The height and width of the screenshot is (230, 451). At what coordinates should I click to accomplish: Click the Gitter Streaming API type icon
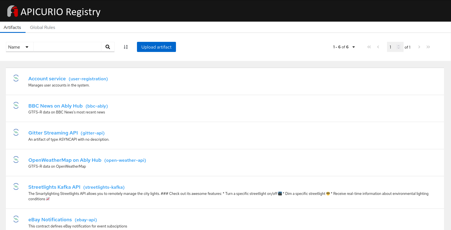(x=16, y=132)
